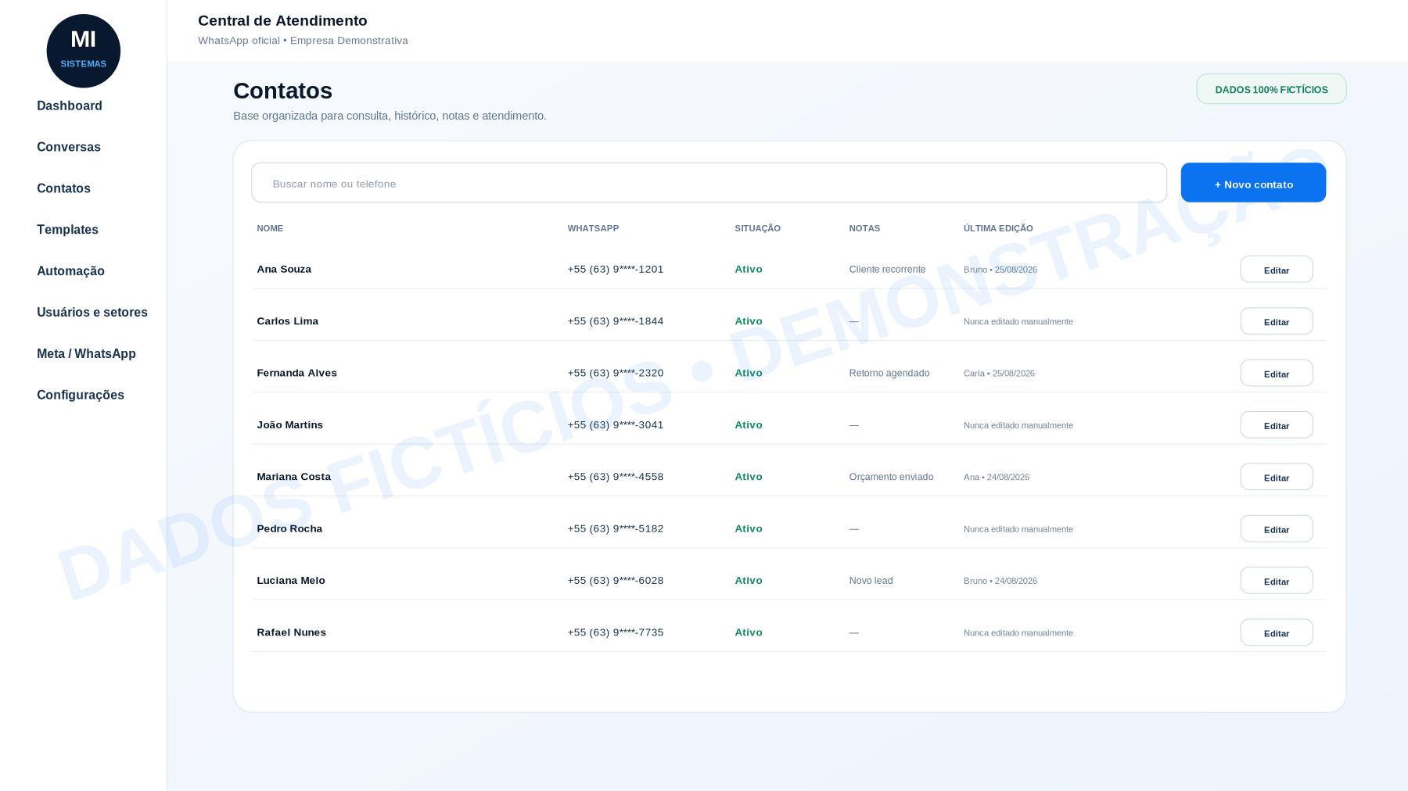Edit the Carlos Lima contact
This screenshot has height=791, width=1408.
coord(1277,321)
